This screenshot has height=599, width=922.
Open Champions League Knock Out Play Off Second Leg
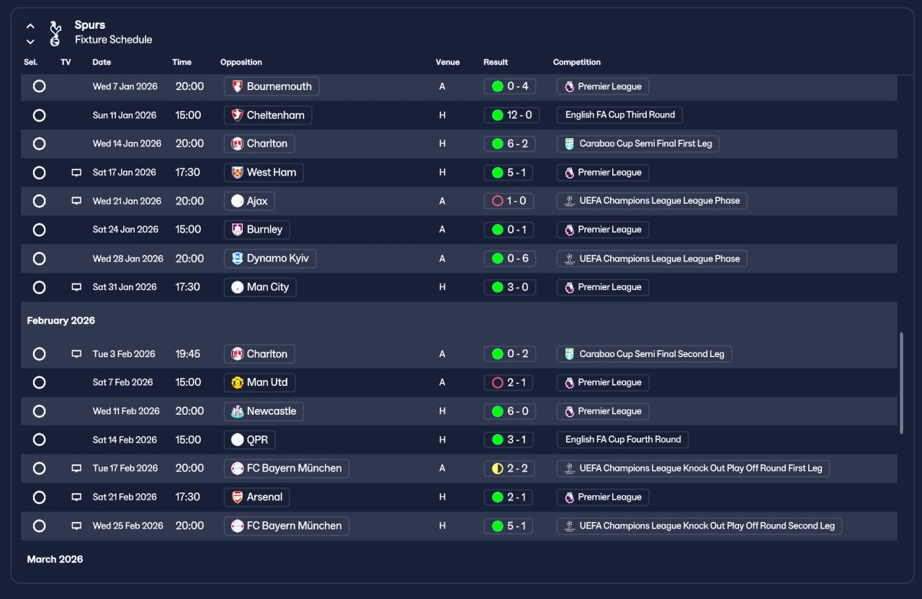pos(699,526)
